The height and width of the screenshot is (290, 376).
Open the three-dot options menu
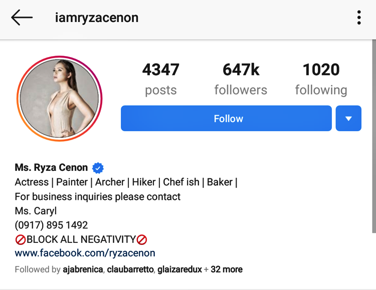pos(359,18)
